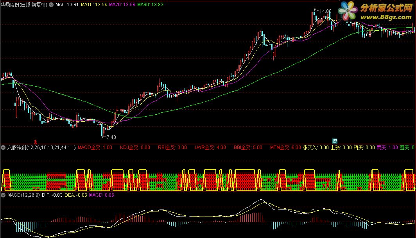This screenshot has width=416, height=238.
Task: Click the red $ marker below the chart
Action: point(35,142)
